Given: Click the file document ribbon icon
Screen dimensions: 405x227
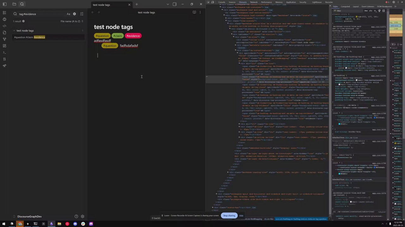Looking at the screenshot, I should [4, 32].
